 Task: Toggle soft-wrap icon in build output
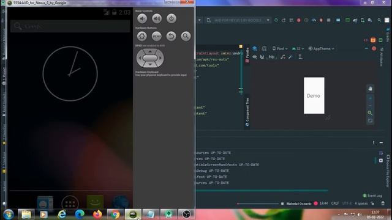tap(381, 153)
